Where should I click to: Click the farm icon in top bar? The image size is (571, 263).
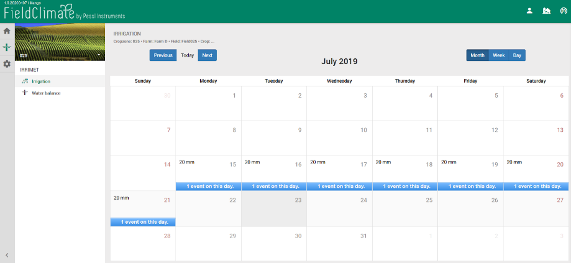(547, 11)
